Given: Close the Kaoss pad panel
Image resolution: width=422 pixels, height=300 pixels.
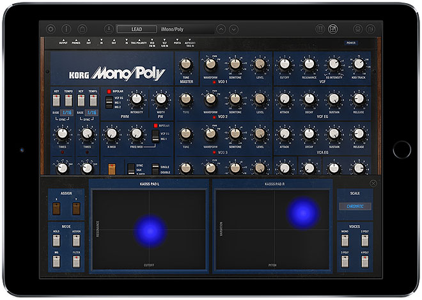Looking at the screenshot, I should 373,184.
